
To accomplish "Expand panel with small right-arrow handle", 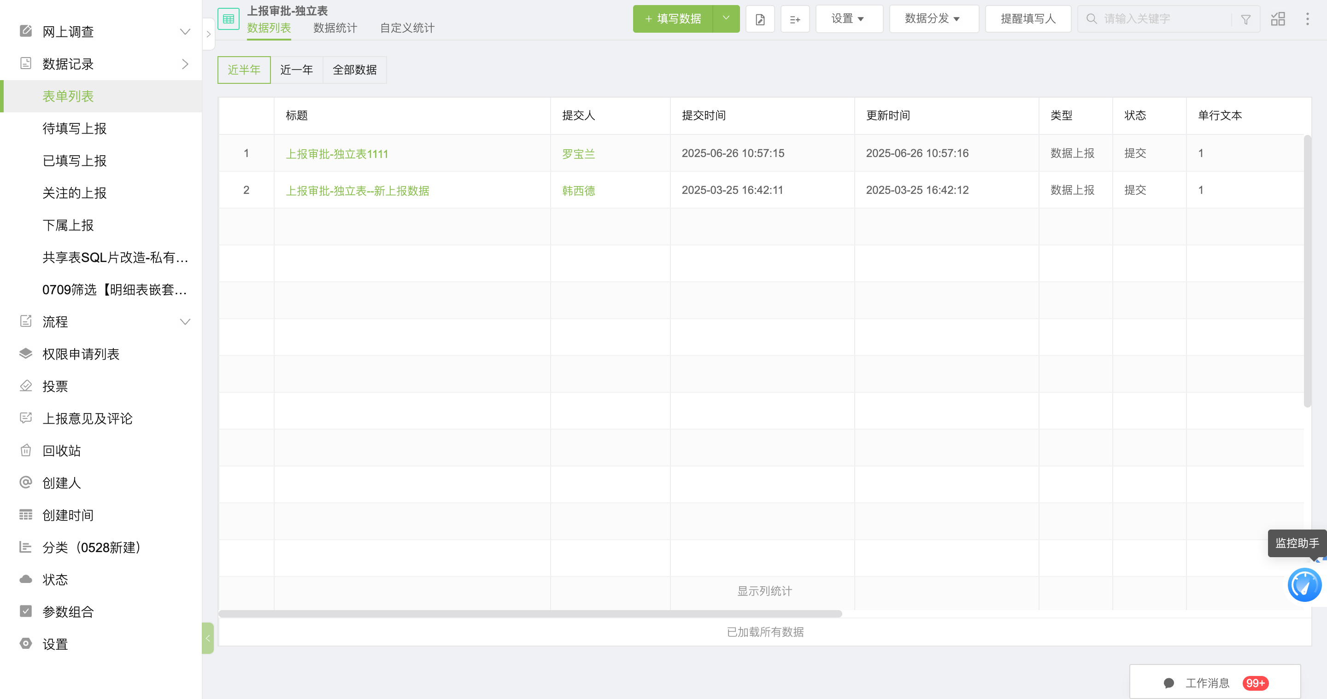I will pyautogui.click(x=208, y=34).
